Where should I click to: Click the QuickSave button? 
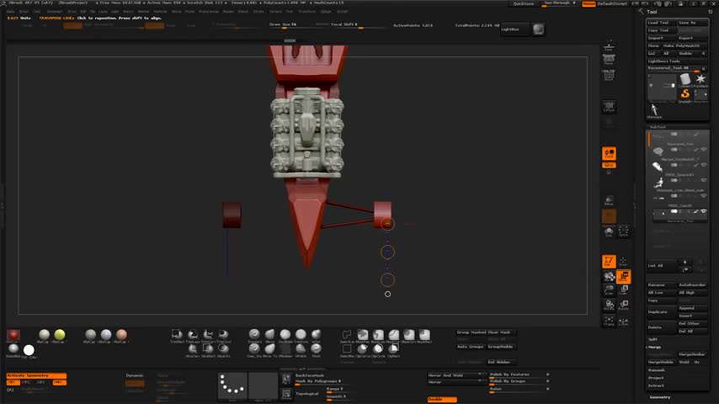click(524, 3)
